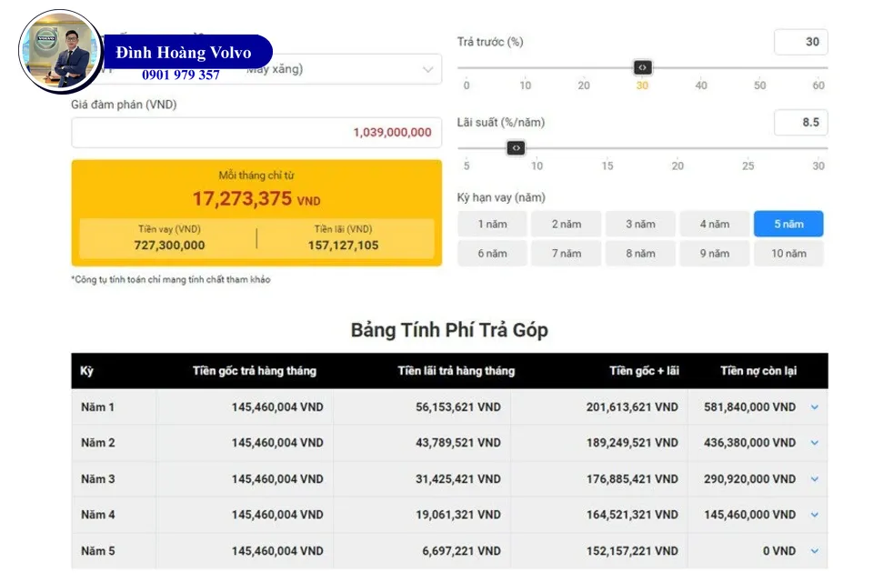Pick the 10 năm term button
The width and height of the screenshot is (873, 582).
coord(788,254)
